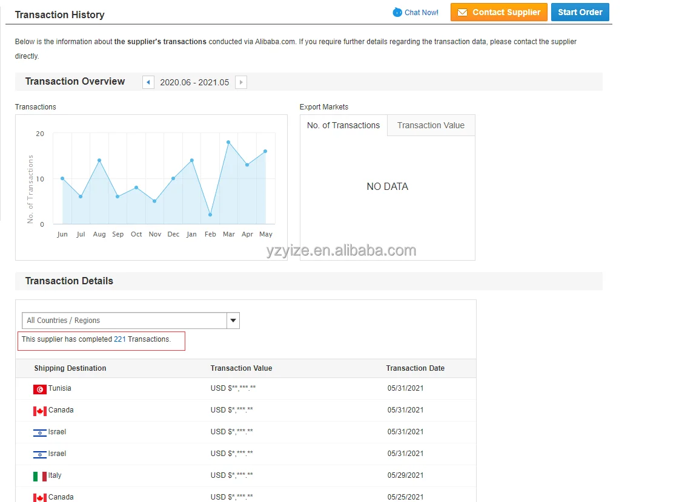
Task: Click the dropdown arrow of country filter
Action: pos(233,321)
